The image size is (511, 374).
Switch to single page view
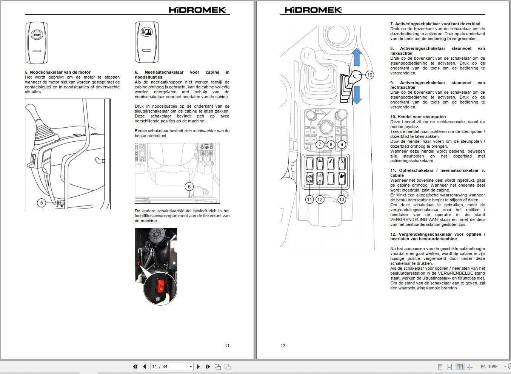click(440, 366)
